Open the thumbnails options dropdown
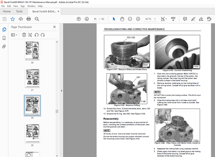The height and width of the screenshot is (157, 215). coord(14,35)
